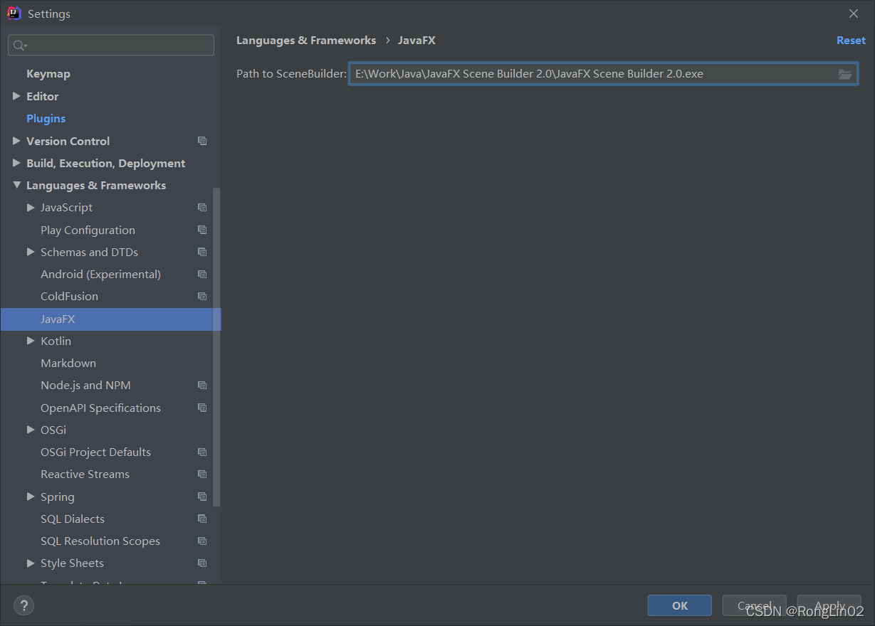Image resolution: width=875 pixels, height=626 pixels.
Task: Click the OK button
Action: coord(680,605)
